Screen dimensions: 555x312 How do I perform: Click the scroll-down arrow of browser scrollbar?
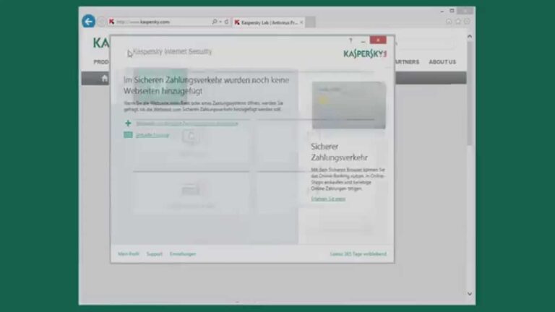470,294
